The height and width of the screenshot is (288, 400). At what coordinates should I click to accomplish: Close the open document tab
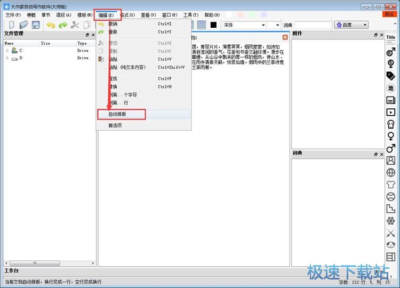[285, 37]
